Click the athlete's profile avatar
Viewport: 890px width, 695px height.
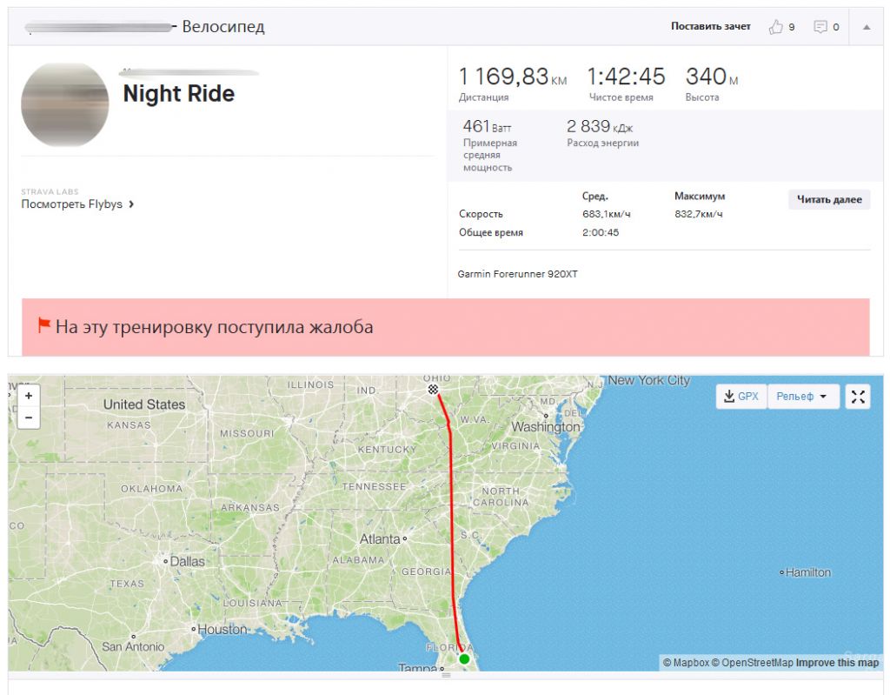click(64, 104)
